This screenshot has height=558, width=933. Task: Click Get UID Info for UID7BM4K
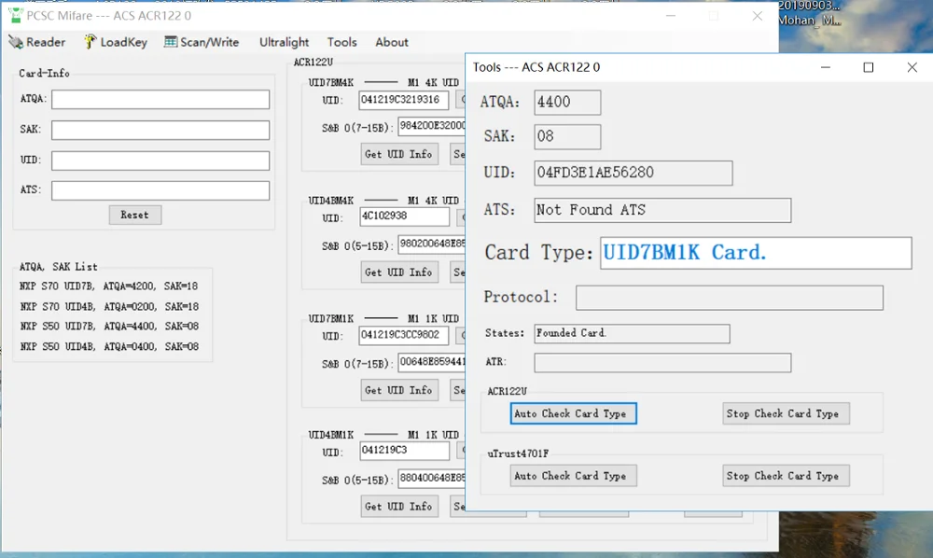(x=399, y=154)
